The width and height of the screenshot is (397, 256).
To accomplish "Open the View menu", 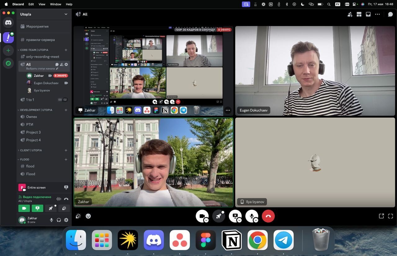I will 42,4.
